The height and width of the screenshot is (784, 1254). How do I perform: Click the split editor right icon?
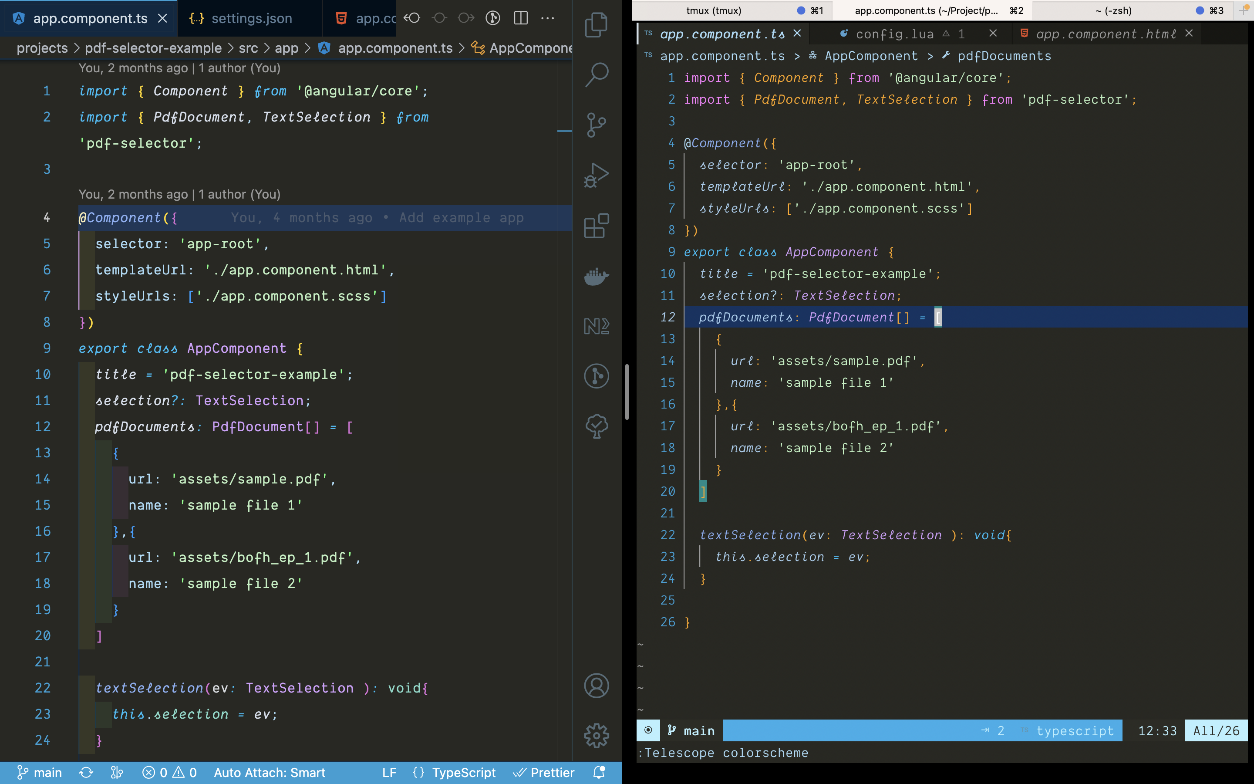click(x=520, y=18)
